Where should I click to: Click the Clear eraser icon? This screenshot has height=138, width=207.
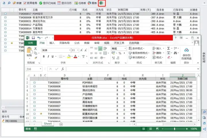click(169, 57)
